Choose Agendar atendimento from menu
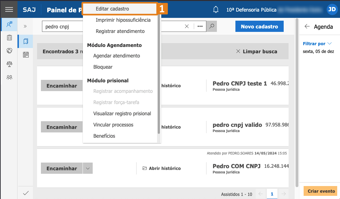The width and height of the screenshot is (340, 199). 116,56
